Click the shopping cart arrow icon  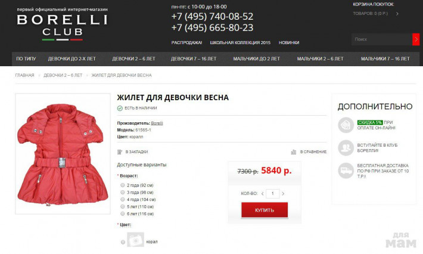397,14
